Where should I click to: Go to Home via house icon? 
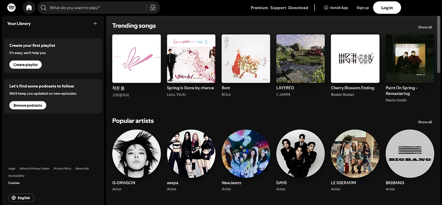29,7
